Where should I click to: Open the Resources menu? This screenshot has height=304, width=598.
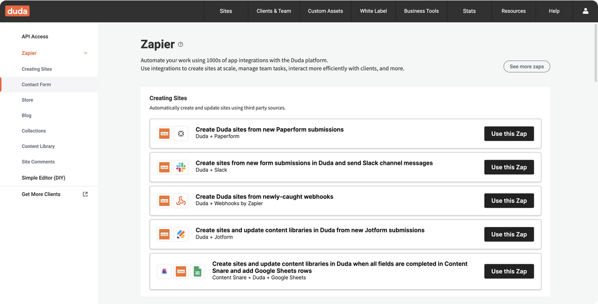tap(513, 11)
